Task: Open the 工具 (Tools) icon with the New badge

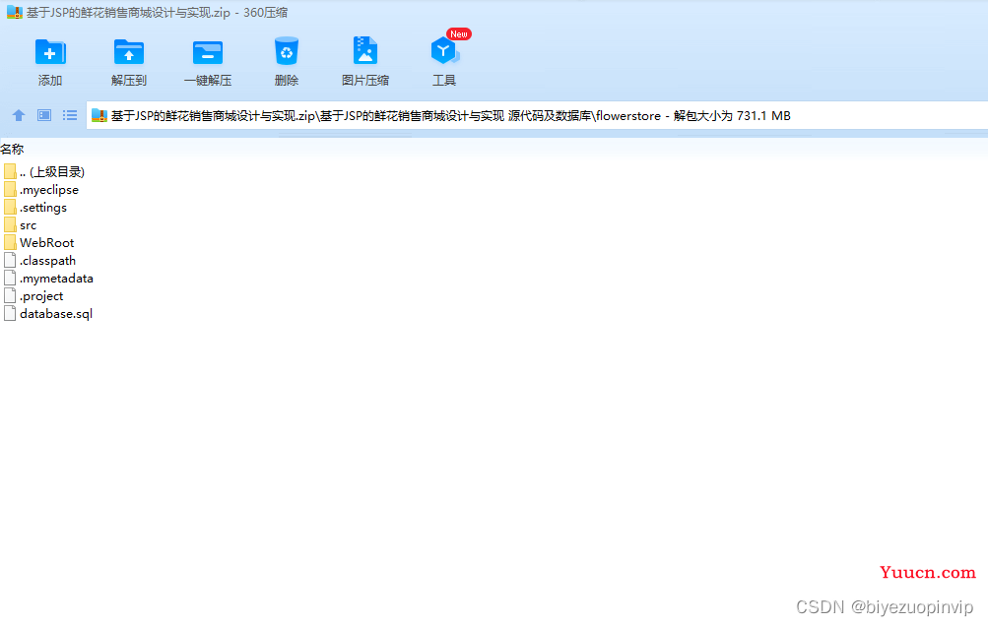Action: [445, 51]
